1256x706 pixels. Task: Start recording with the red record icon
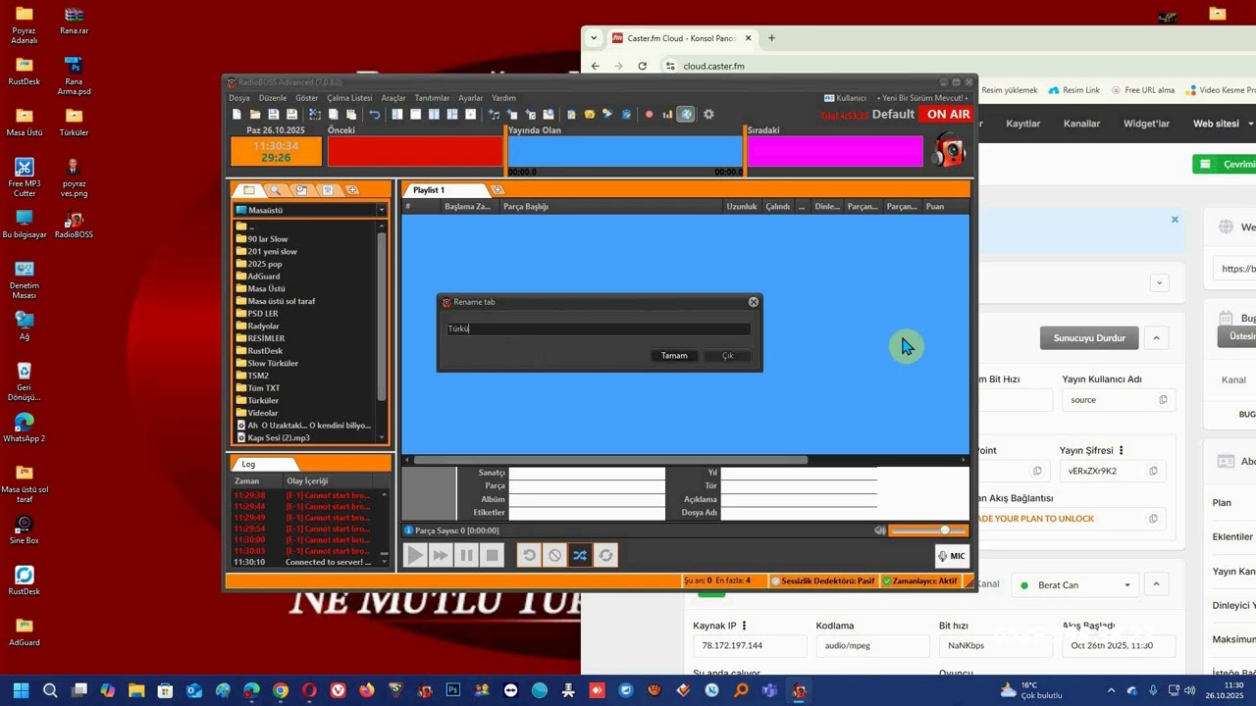tap(649, 115)
